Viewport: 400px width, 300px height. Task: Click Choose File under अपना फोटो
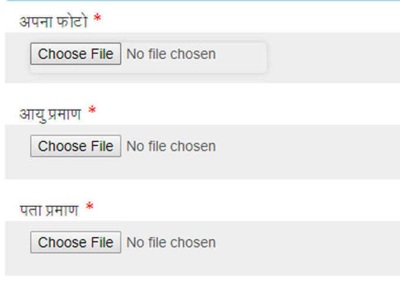coord(75,54)
